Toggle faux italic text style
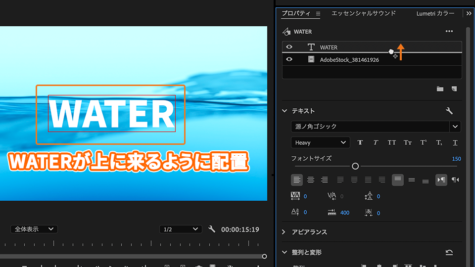This screenshot has height=267, width=475. [376, 142]
